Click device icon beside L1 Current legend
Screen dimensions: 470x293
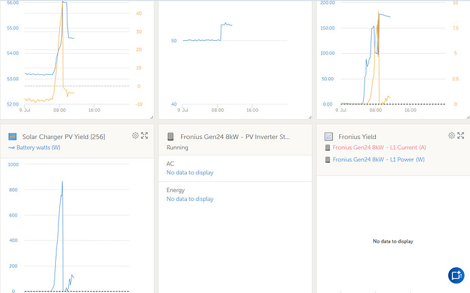pos(328,148)
